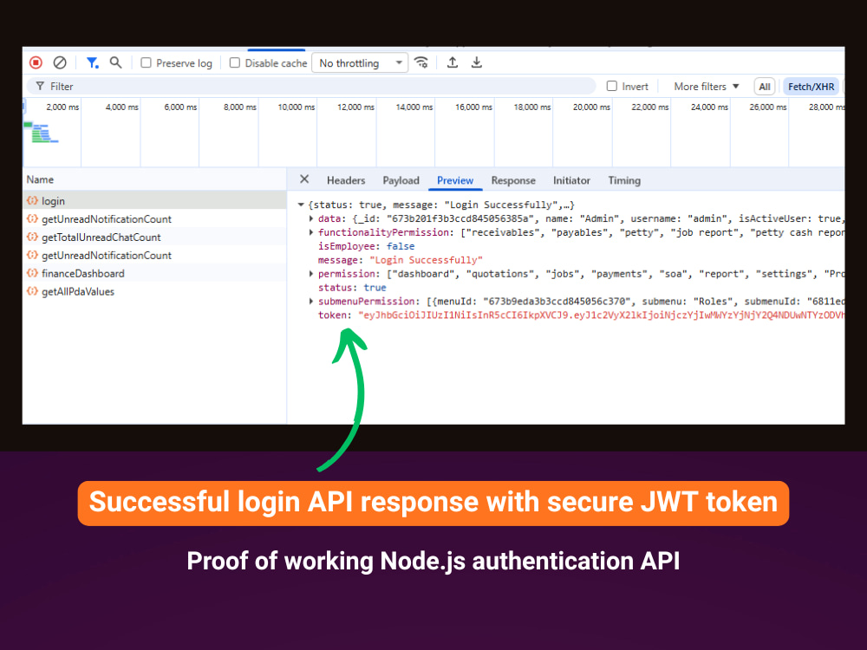This screenshot has width=867, height=650.
Task: Import HAR file upload icon
Action: (453, 62)
